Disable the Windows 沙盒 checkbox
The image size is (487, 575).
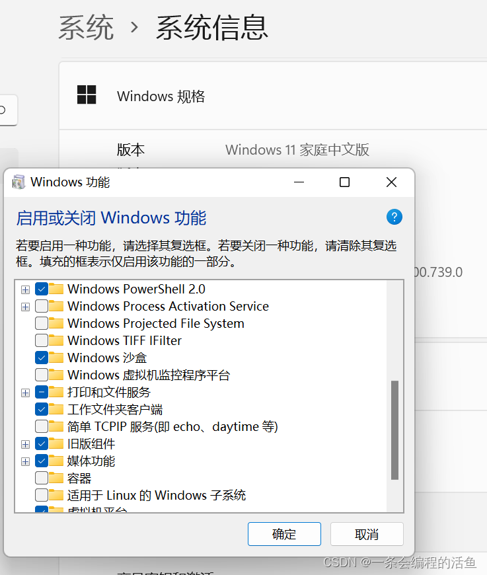[42, 358]
